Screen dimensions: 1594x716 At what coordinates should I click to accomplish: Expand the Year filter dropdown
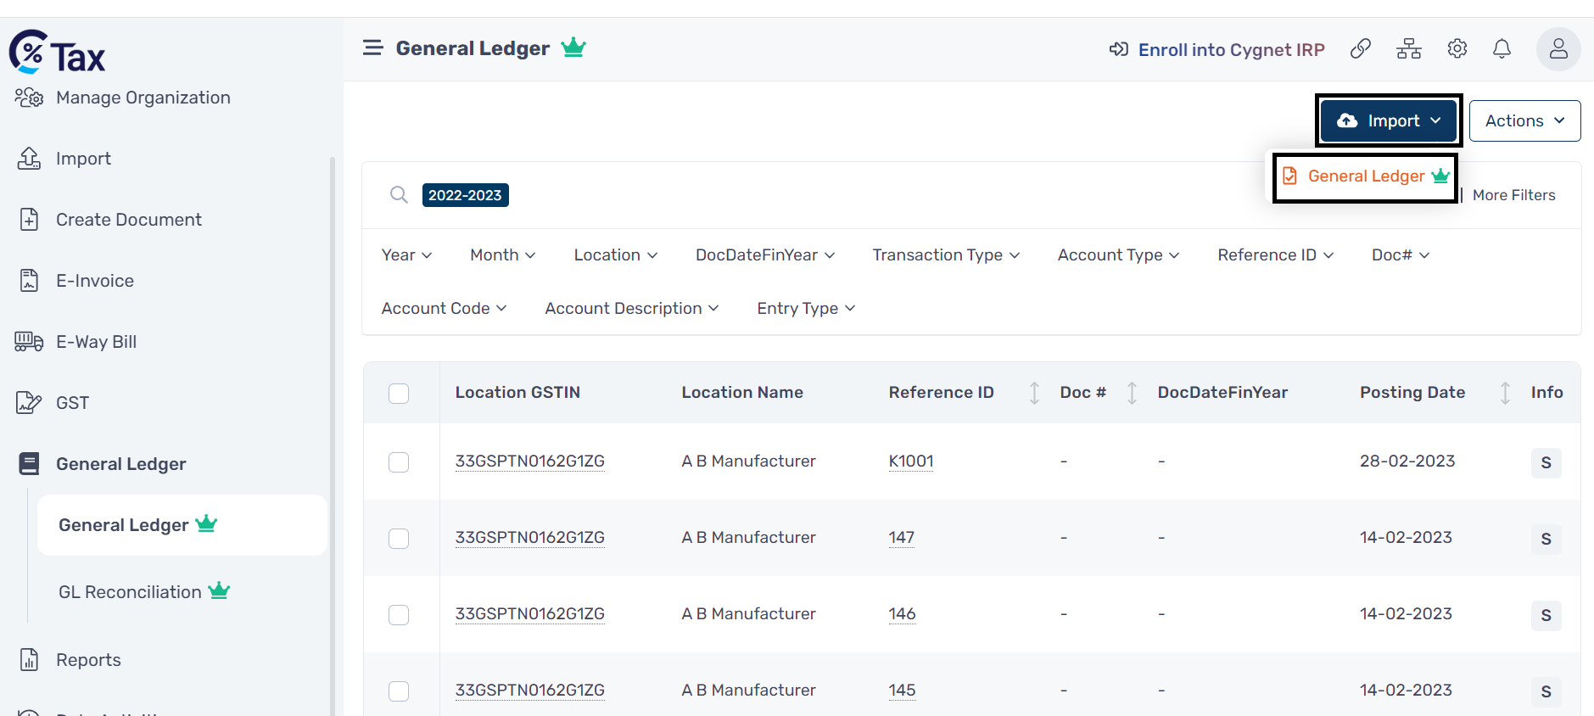tap(407, 255)
